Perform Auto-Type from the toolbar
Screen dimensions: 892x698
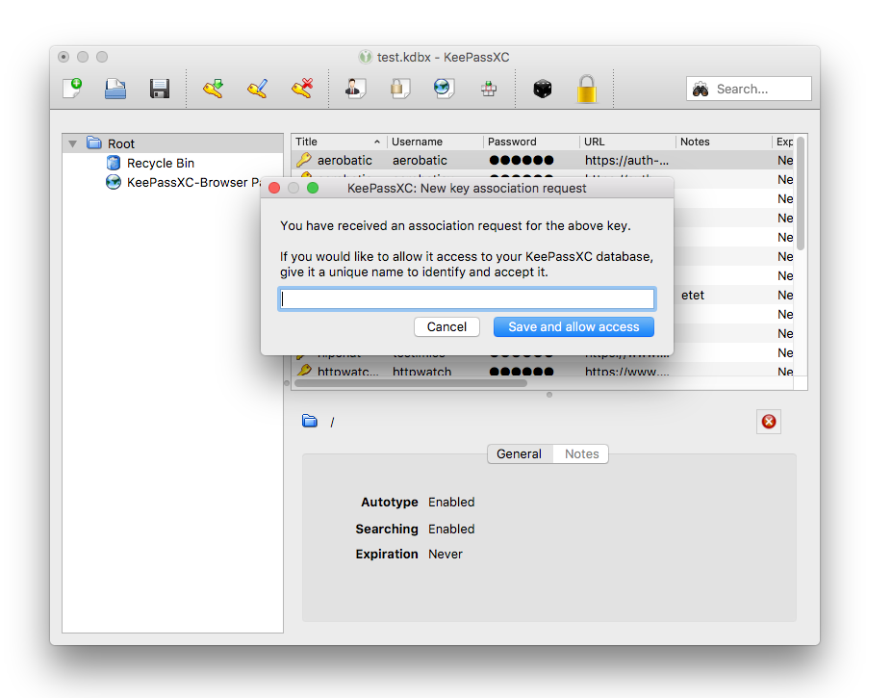point(488,89)
